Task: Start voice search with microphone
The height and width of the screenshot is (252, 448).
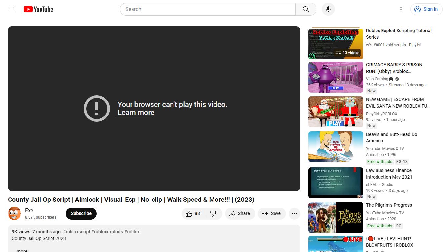Action: click(x=328, y=9)
